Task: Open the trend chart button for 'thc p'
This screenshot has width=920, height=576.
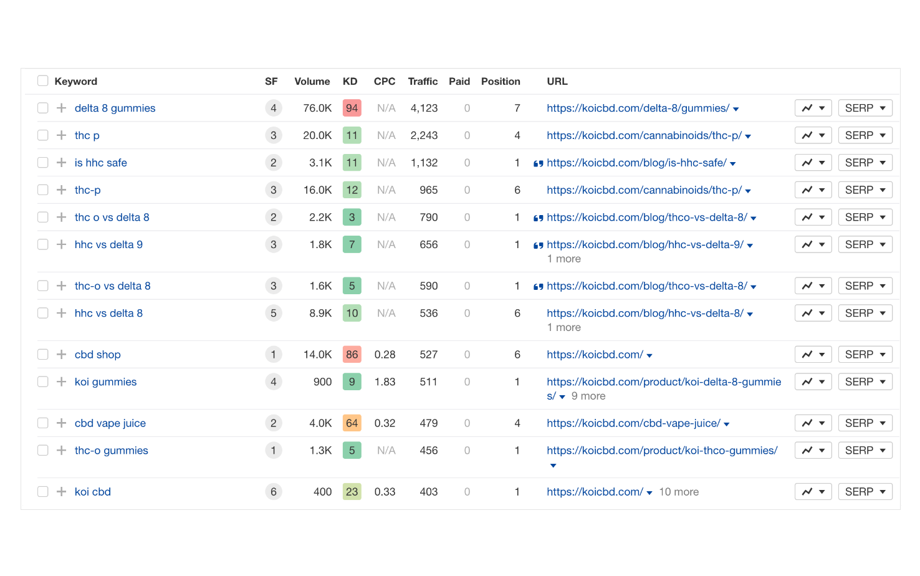Action: 813,135
